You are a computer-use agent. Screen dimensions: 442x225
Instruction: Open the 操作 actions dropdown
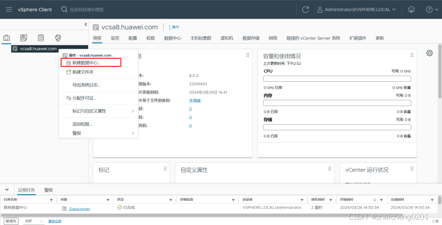[x=174, y=27]
